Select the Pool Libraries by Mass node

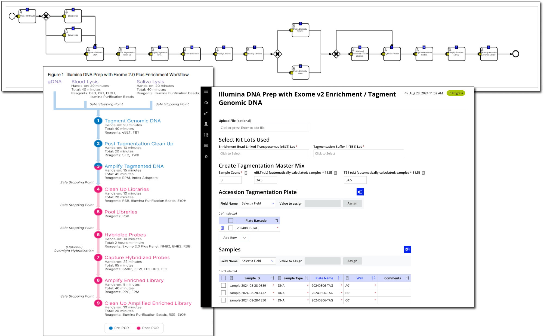tap(300, 73)
